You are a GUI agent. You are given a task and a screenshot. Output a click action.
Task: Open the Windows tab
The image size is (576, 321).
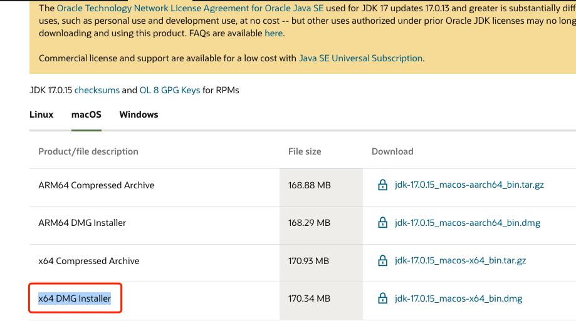[139, 115]
